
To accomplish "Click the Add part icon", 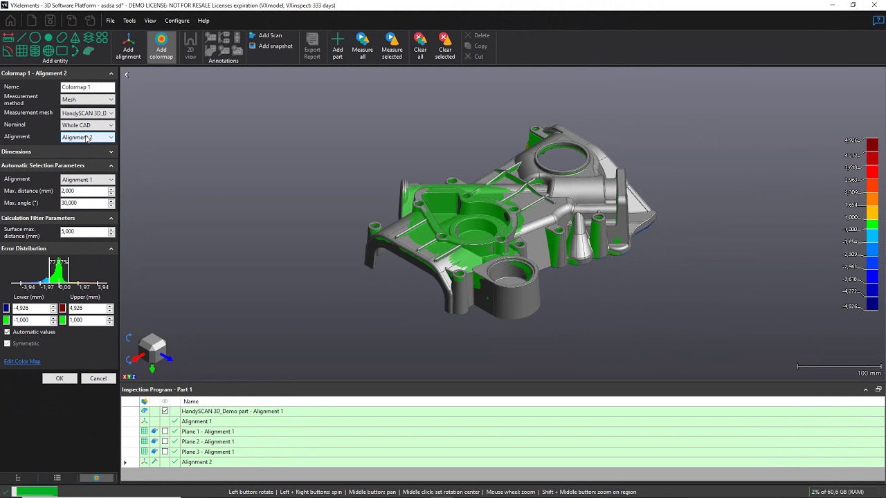I will coord(338,45).
